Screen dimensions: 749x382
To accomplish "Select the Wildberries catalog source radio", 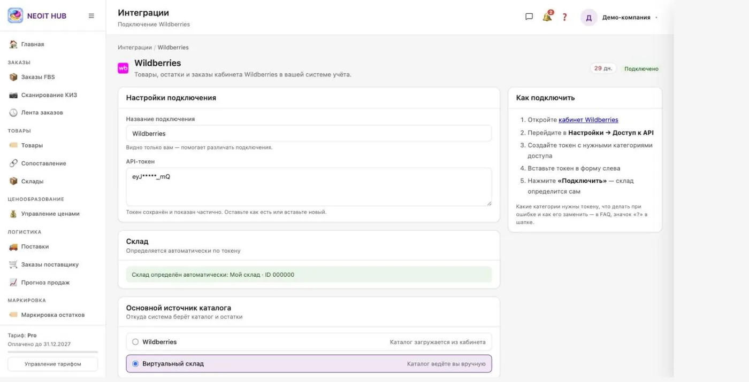I will (x=135, y=342).
